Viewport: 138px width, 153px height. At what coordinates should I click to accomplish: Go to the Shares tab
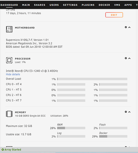point(40,5)
